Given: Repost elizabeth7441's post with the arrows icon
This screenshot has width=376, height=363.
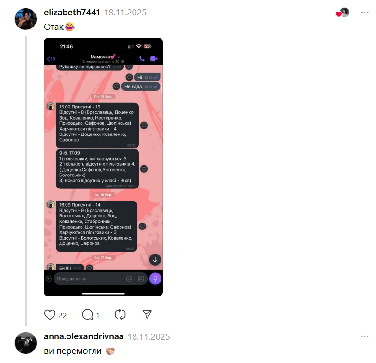Looking at the screenshot, I should click(120, 315).
